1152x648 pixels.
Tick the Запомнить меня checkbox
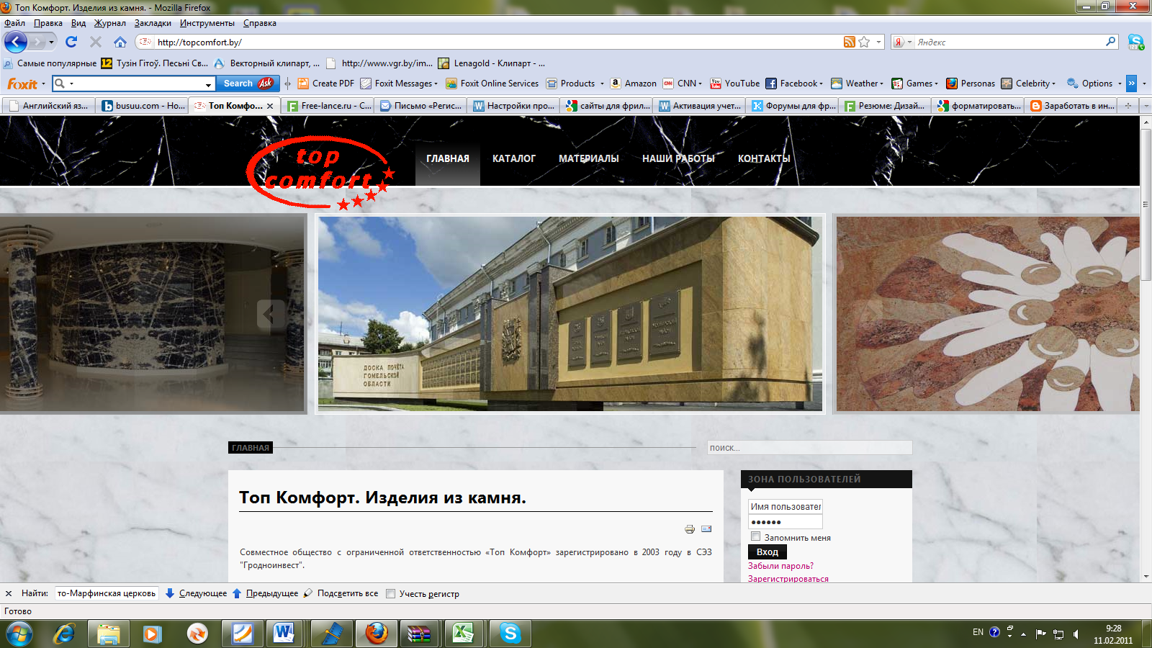pyautogui.click(x=755, y=536)
